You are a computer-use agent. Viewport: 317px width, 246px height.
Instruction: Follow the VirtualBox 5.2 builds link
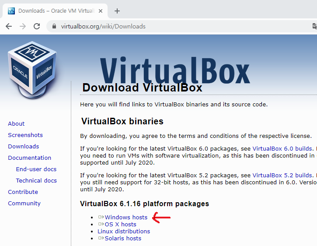(x=282, y=176)
